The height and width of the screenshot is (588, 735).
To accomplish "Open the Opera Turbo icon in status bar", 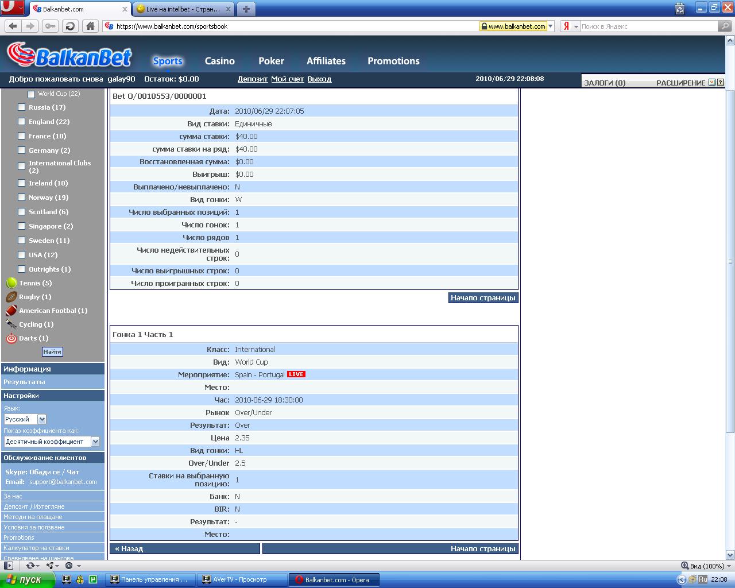I will pyautogui.click(x=69, y=566).
